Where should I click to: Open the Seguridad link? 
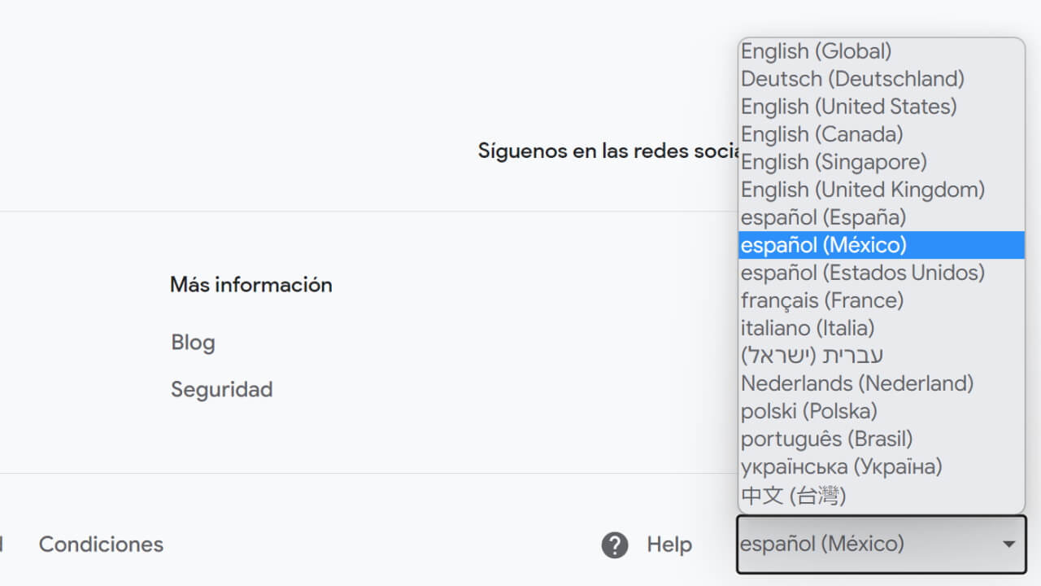pos(221,390)
